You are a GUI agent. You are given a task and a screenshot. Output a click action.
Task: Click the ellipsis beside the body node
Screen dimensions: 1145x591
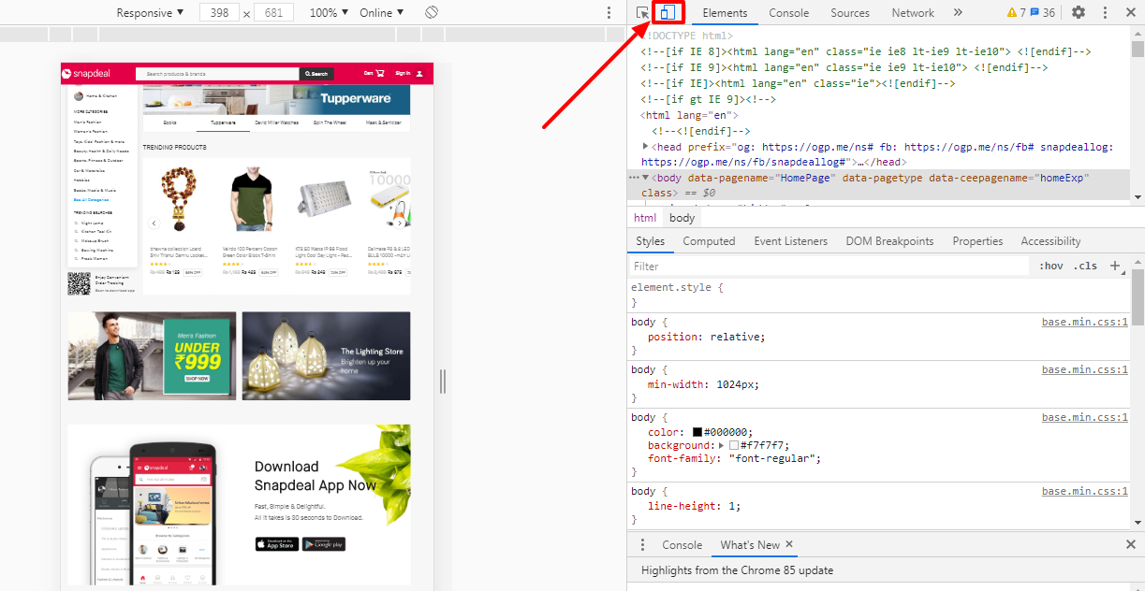click(x=634, y=178)
